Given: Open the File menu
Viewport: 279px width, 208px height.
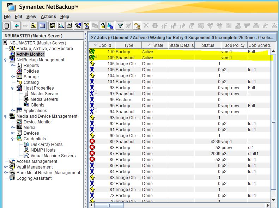Looking at the screenshot, I should (7, 17).
